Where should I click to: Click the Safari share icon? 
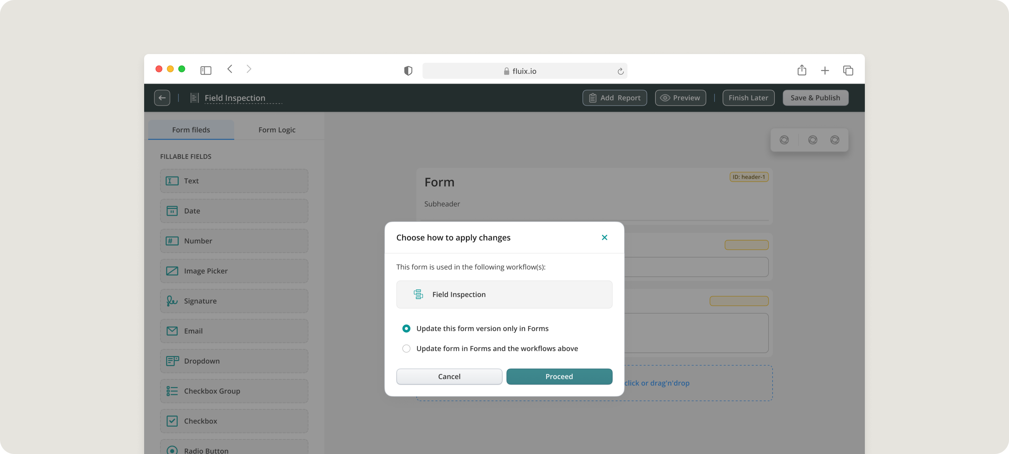(801, 70)
